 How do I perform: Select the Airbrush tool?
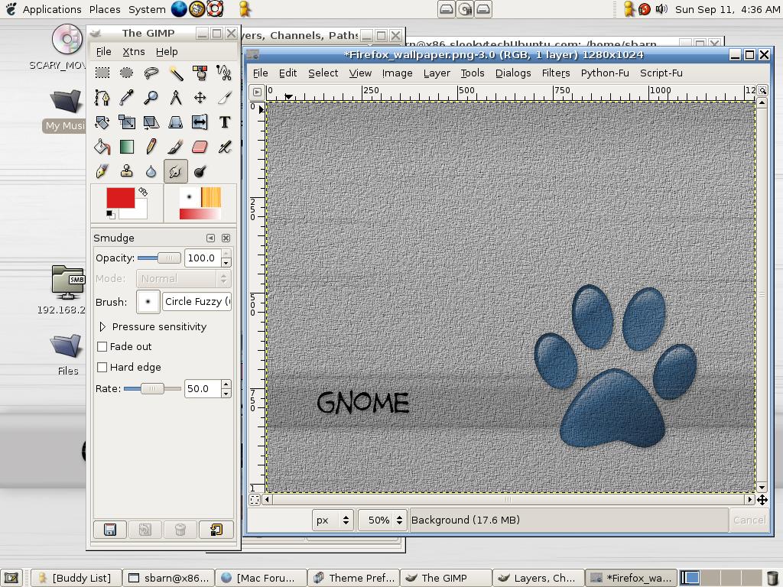pyautogui.click(x=224, y=147)
